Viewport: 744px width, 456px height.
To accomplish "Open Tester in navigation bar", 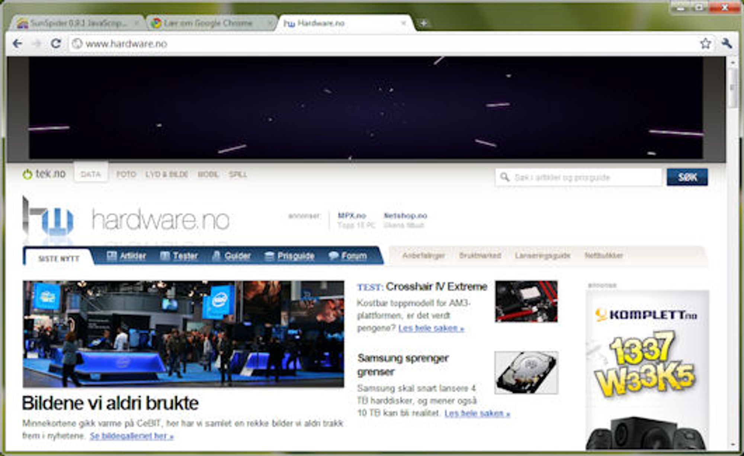I will [185, 256].
